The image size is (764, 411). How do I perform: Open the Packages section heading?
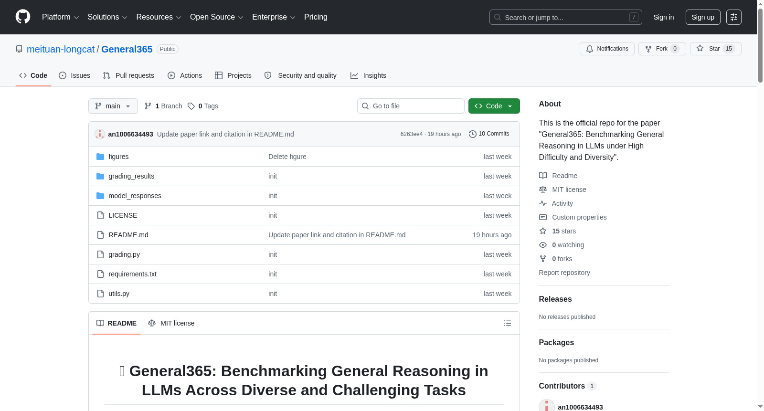[556, 342]
